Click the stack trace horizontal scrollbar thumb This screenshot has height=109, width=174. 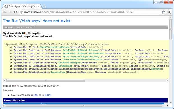tap(46, 80)
